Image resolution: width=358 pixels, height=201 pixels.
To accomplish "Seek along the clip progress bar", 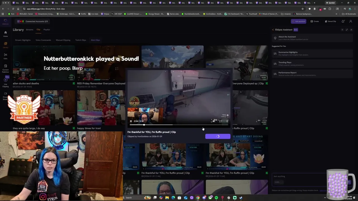I will [x=179, y=125].
